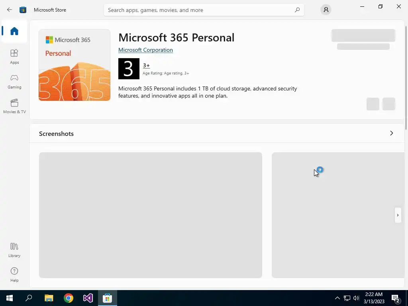Image resolution: width=408 pixels, height=306 pixels.
Task: Open the Gaming section
Action: pyautogui.click(x=14, y=81)
